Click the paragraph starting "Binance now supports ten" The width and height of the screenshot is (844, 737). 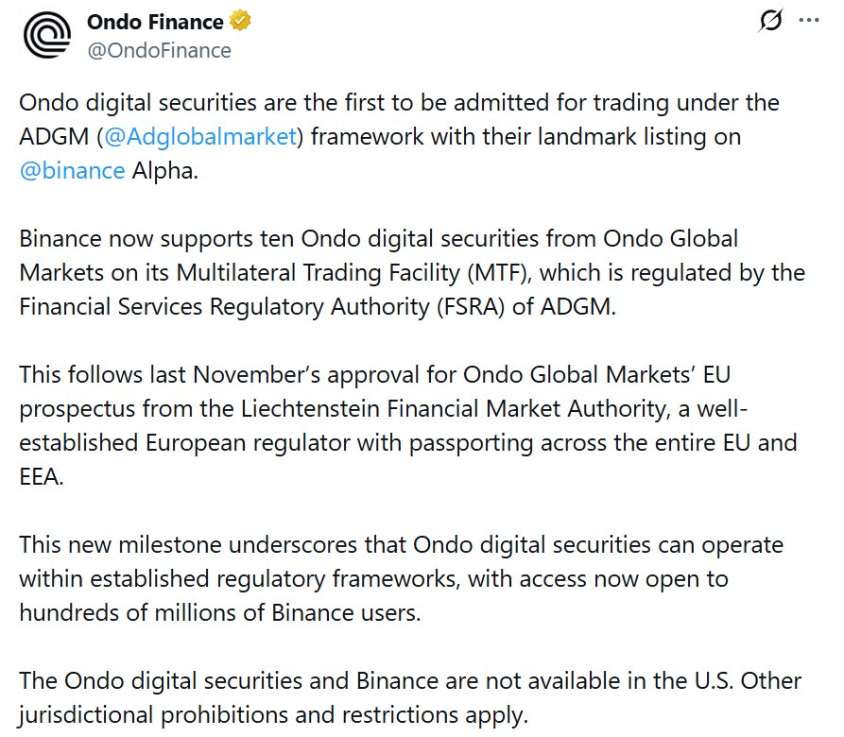coord(378,238)
